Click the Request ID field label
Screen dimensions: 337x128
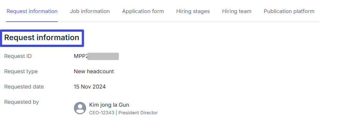18,56
